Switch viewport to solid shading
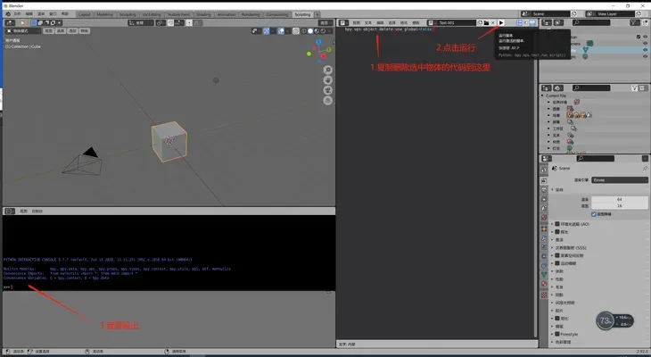Screen dimensions: 651x357 310,31
